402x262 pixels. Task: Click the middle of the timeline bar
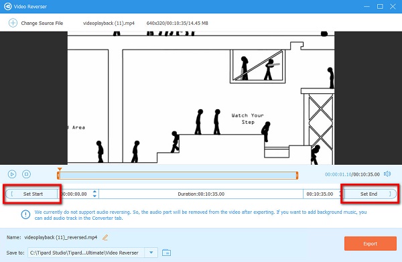tap(178, 176)
